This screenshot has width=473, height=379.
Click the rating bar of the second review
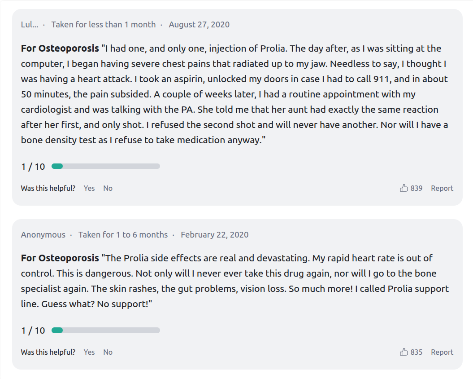(105, 331)
